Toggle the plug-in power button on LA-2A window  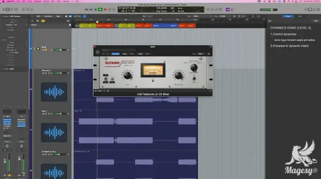(x=97, y=52)
